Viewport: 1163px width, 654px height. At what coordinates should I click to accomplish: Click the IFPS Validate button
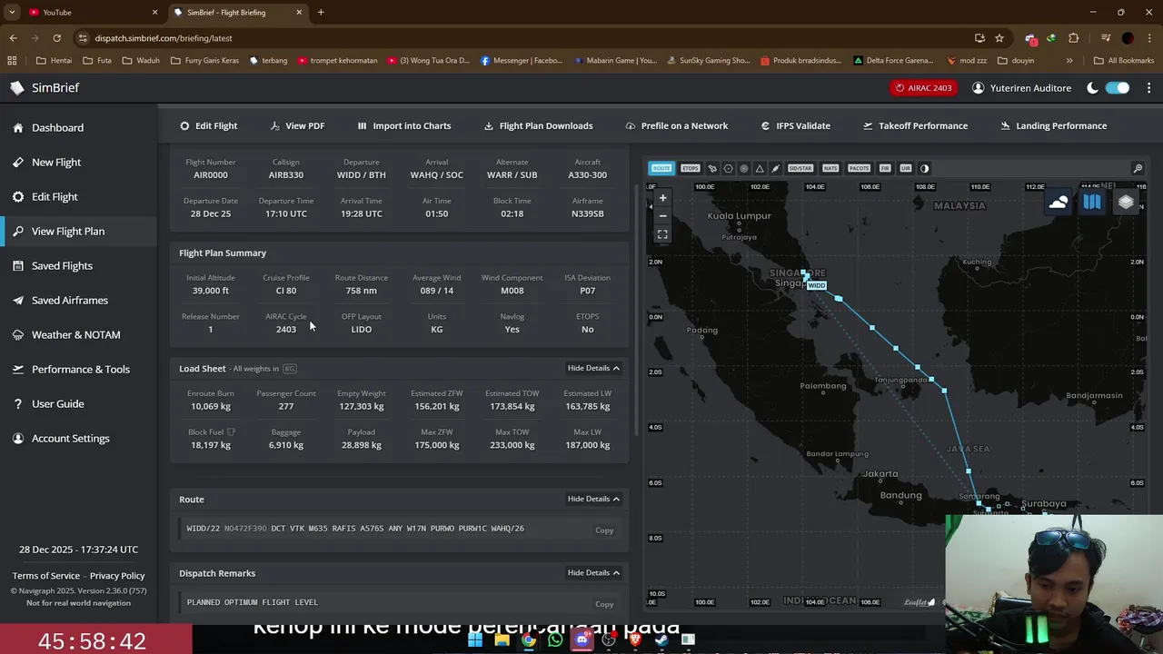point(795,125)
